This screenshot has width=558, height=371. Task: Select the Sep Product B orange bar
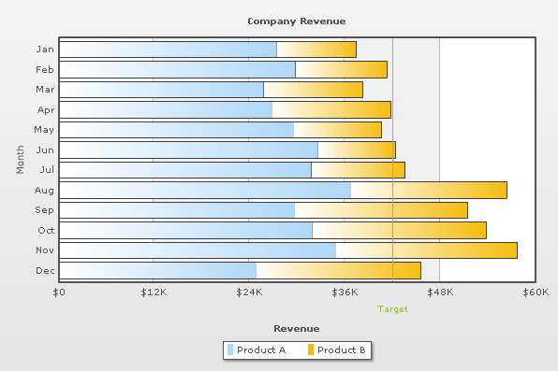coord(381,210)
